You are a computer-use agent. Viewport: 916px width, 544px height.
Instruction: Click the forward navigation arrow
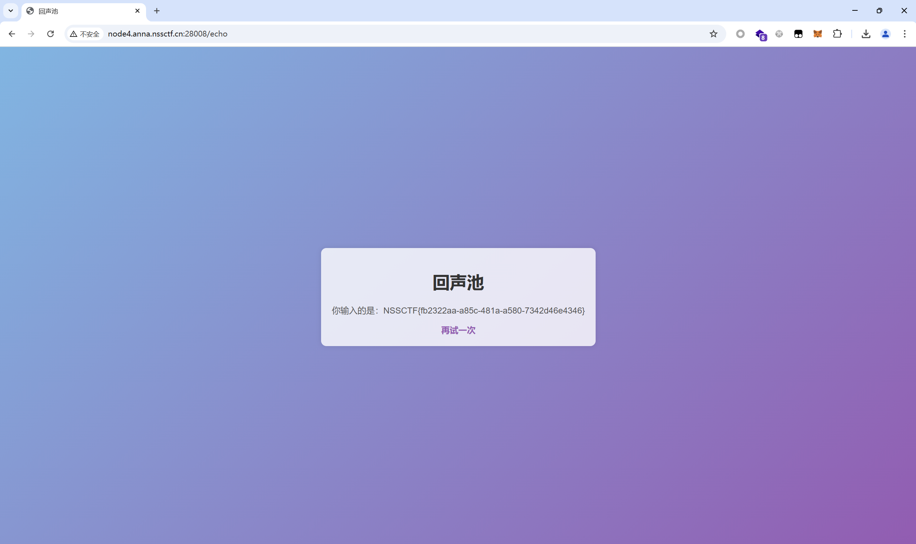(x=31, y=34)
